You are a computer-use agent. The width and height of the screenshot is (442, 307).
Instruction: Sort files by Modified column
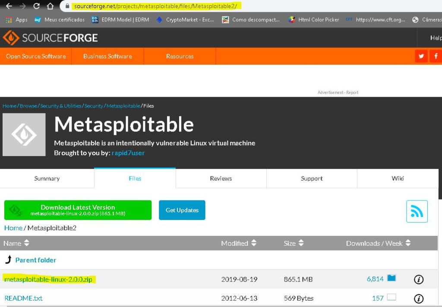coord(239,243)
